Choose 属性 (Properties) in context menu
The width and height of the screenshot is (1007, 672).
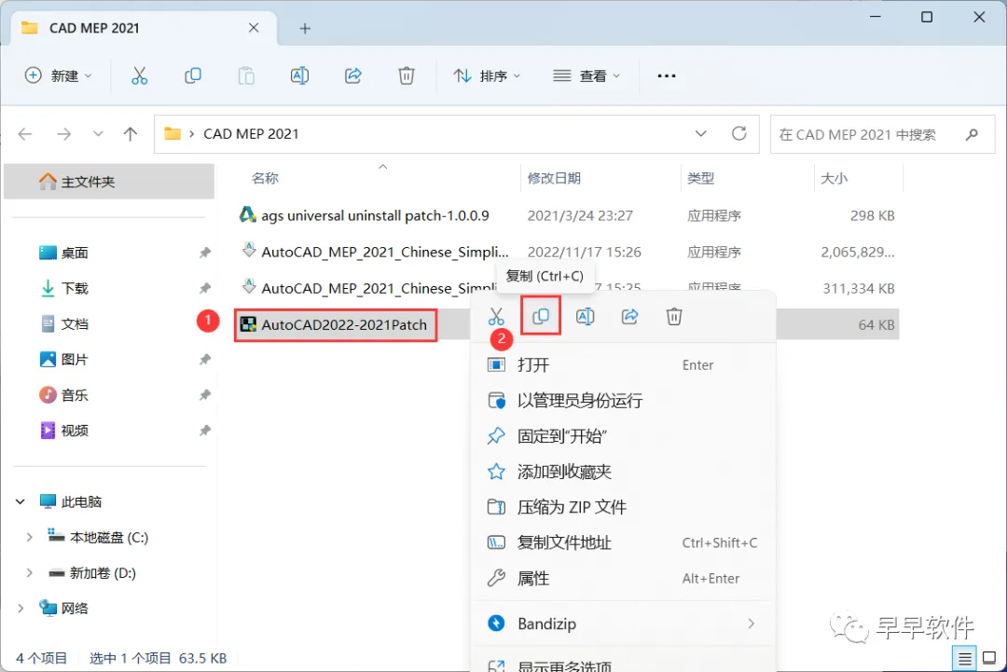pyautogui.click(x=623, y=578)
